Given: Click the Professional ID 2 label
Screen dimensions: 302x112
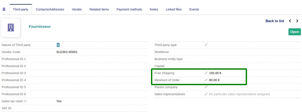Looking at the screenshot, I should click(x=14, y=66).
